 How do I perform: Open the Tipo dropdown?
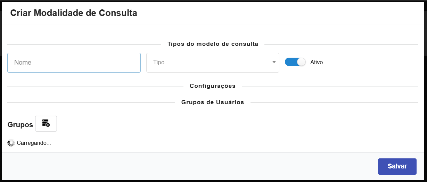[x=213, y=63]
